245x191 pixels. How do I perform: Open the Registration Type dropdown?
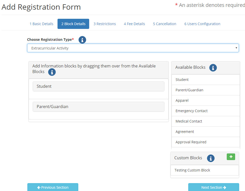133,48
